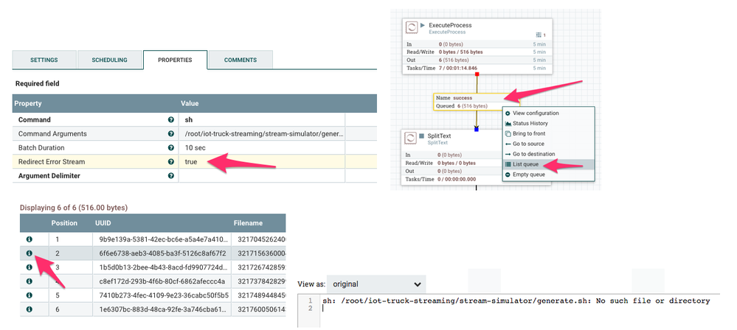Open info icon for queue position 5
The height and width of the screenshot is (330, 737).
pyautogui.click(x=30, y=295)
